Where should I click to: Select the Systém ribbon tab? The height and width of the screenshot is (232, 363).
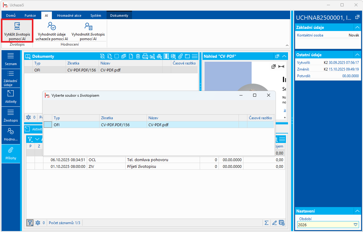click(96, 16)
